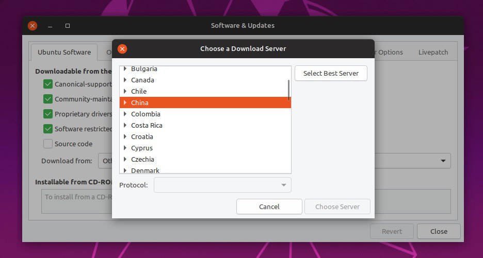Image resolution: width=483 pixels, height=258 pixels.
Task: Minimize the Software & Updates window
Action: tap(50, 26)
